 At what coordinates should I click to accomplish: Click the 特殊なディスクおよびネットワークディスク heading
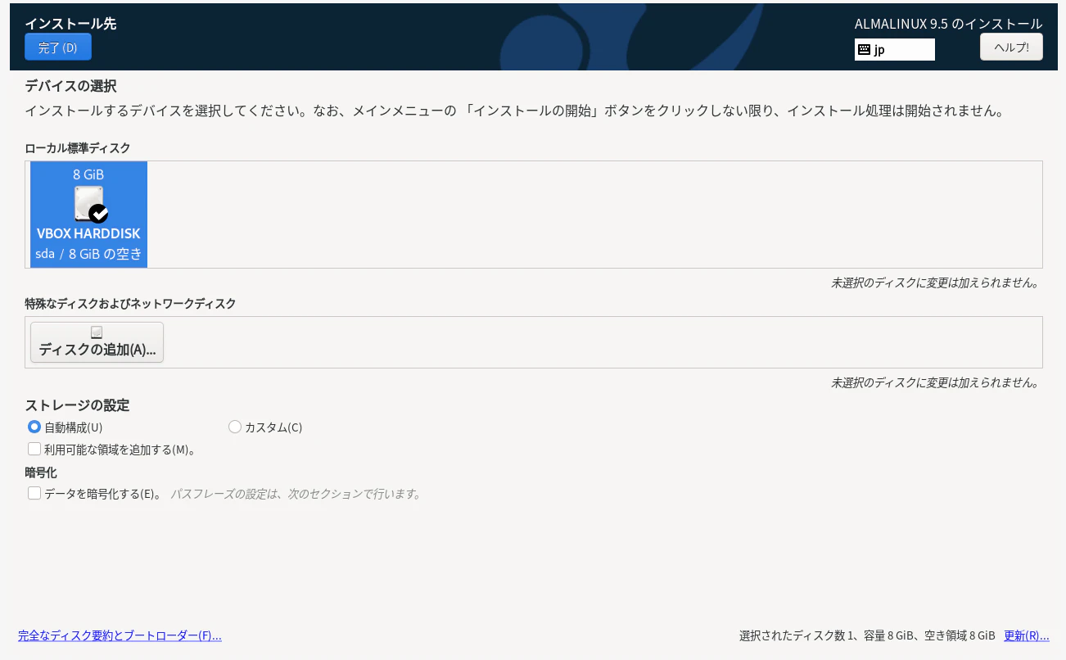(130, 304)
